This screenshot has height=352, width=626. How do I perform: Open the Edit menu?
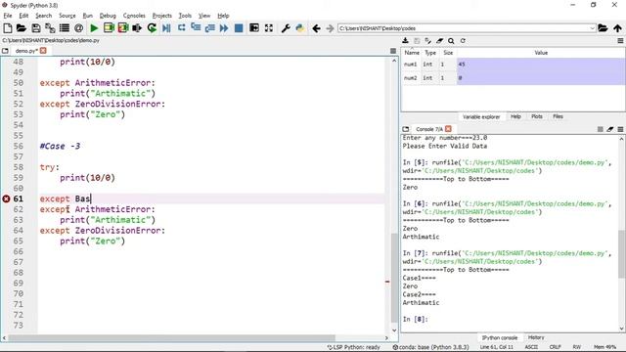pyautogui.click(x=23, y=16)
